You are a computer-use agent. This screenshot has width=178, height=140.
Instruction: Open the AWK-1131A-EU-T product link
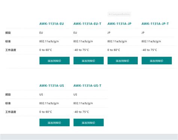pos(87,24)
